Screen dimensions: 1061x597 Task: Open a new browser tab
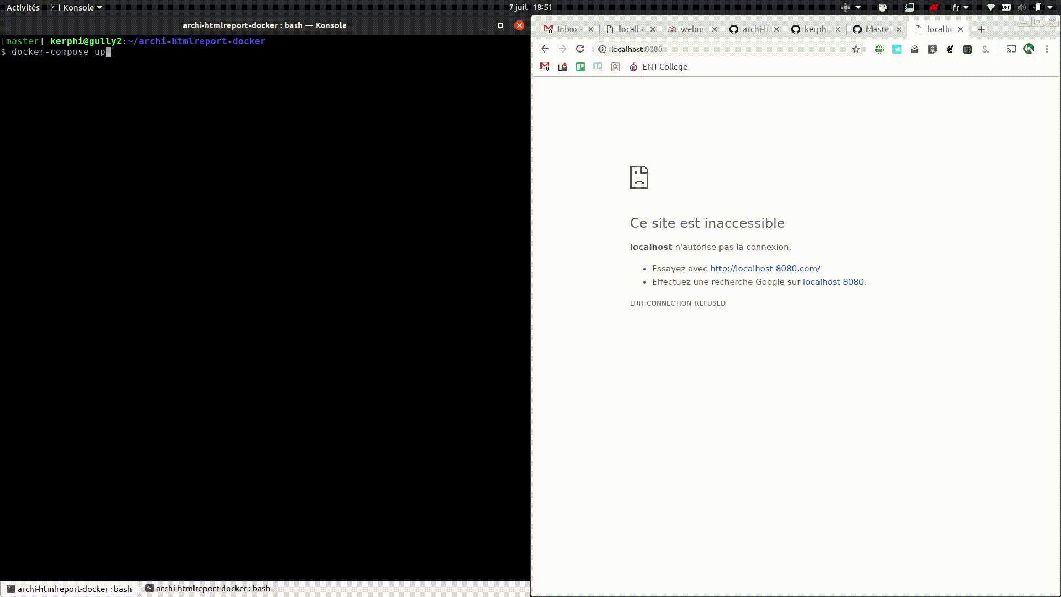pos(981,29)
